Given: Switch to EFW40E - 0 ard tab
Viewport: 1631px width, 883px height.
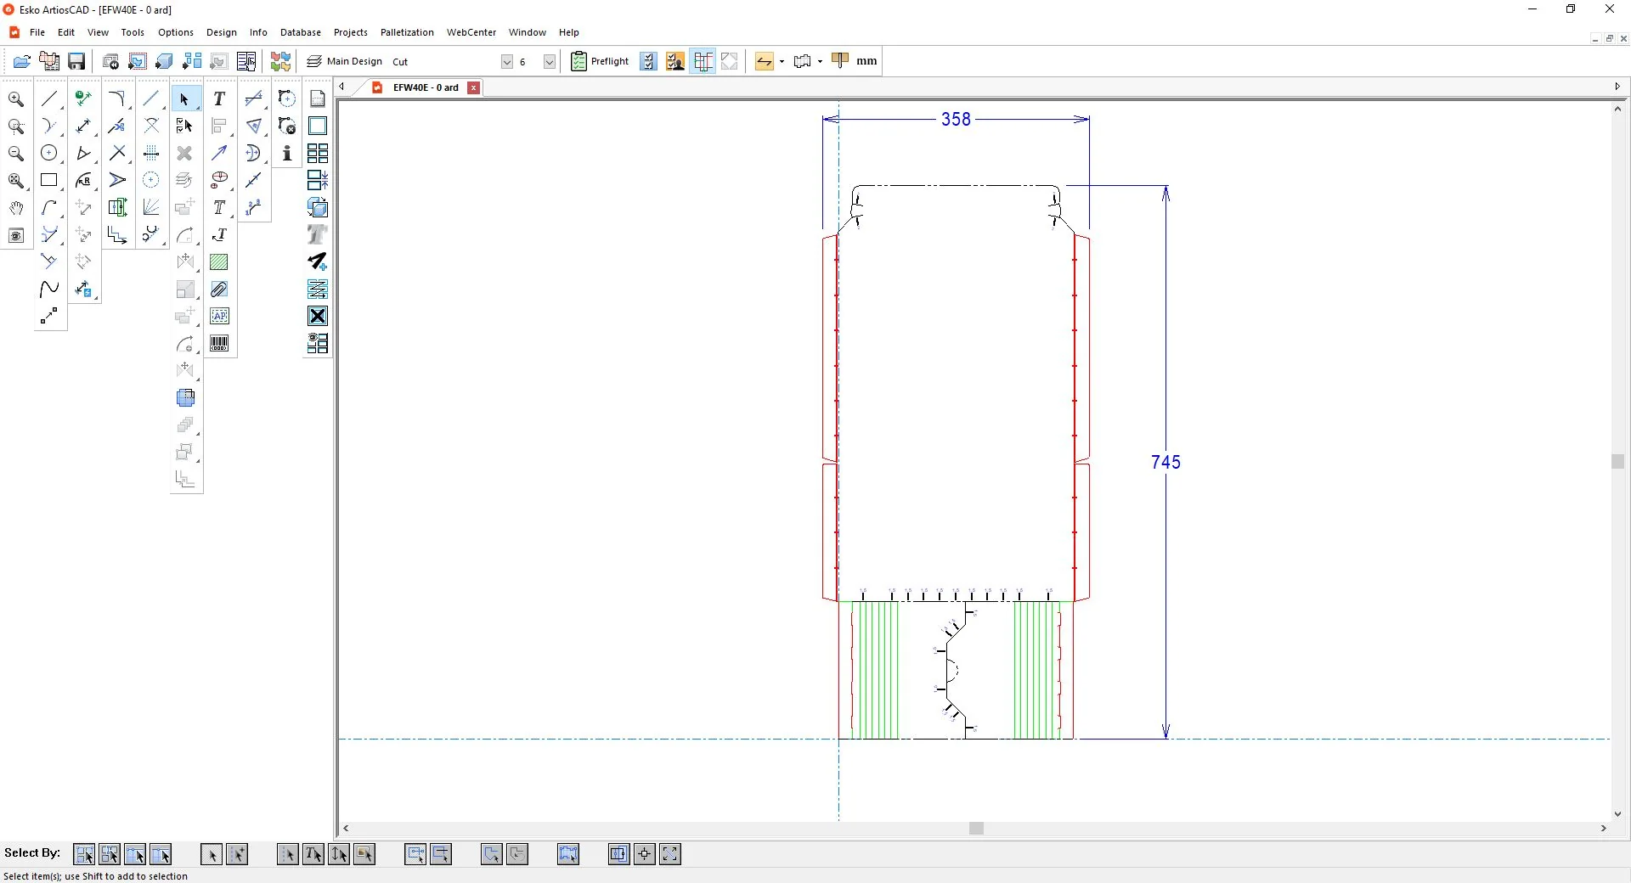Looking at the screenshot, I should click(426, 87).
